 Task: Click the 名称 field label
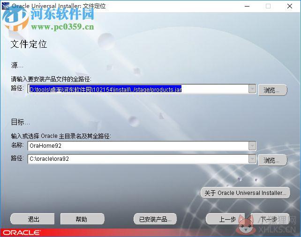(x=17, y=145)
